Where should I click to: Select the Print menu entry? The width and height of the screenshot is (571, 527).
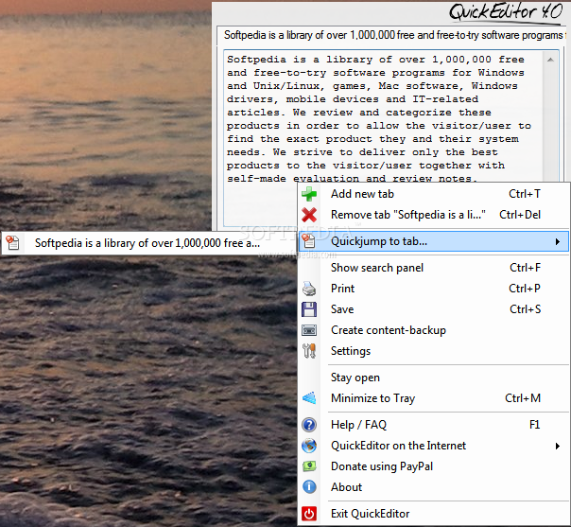click(x=433, y=289)
